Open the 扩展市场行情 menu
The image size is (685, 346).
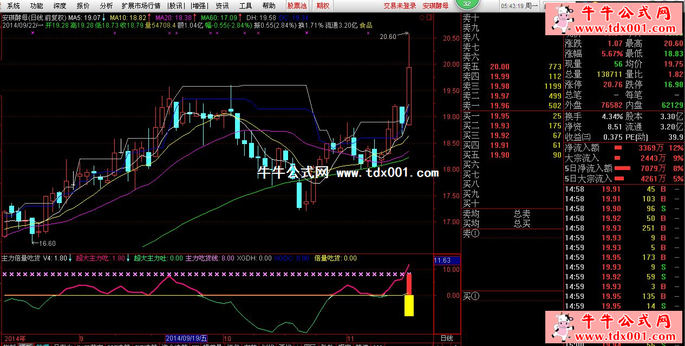click(141, 5)
